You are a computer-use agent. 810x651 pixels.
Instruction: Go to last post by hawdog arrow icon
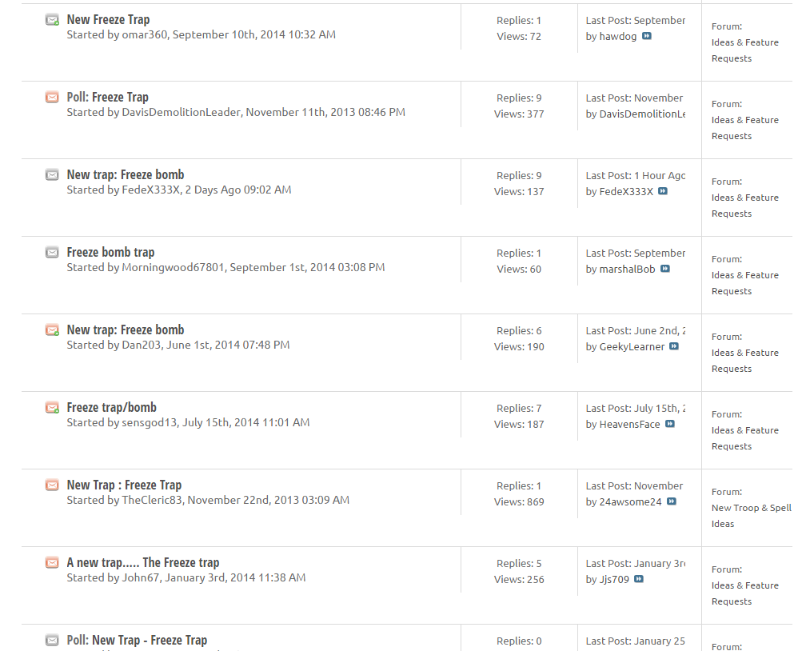[647, 36]
